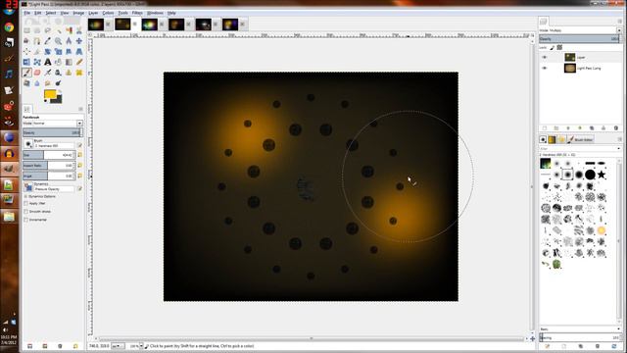Image resolution: width=627 pixels, height=353 pixels.
Task: Reset brush aspect ratio to default
Action: pos(80,165)
